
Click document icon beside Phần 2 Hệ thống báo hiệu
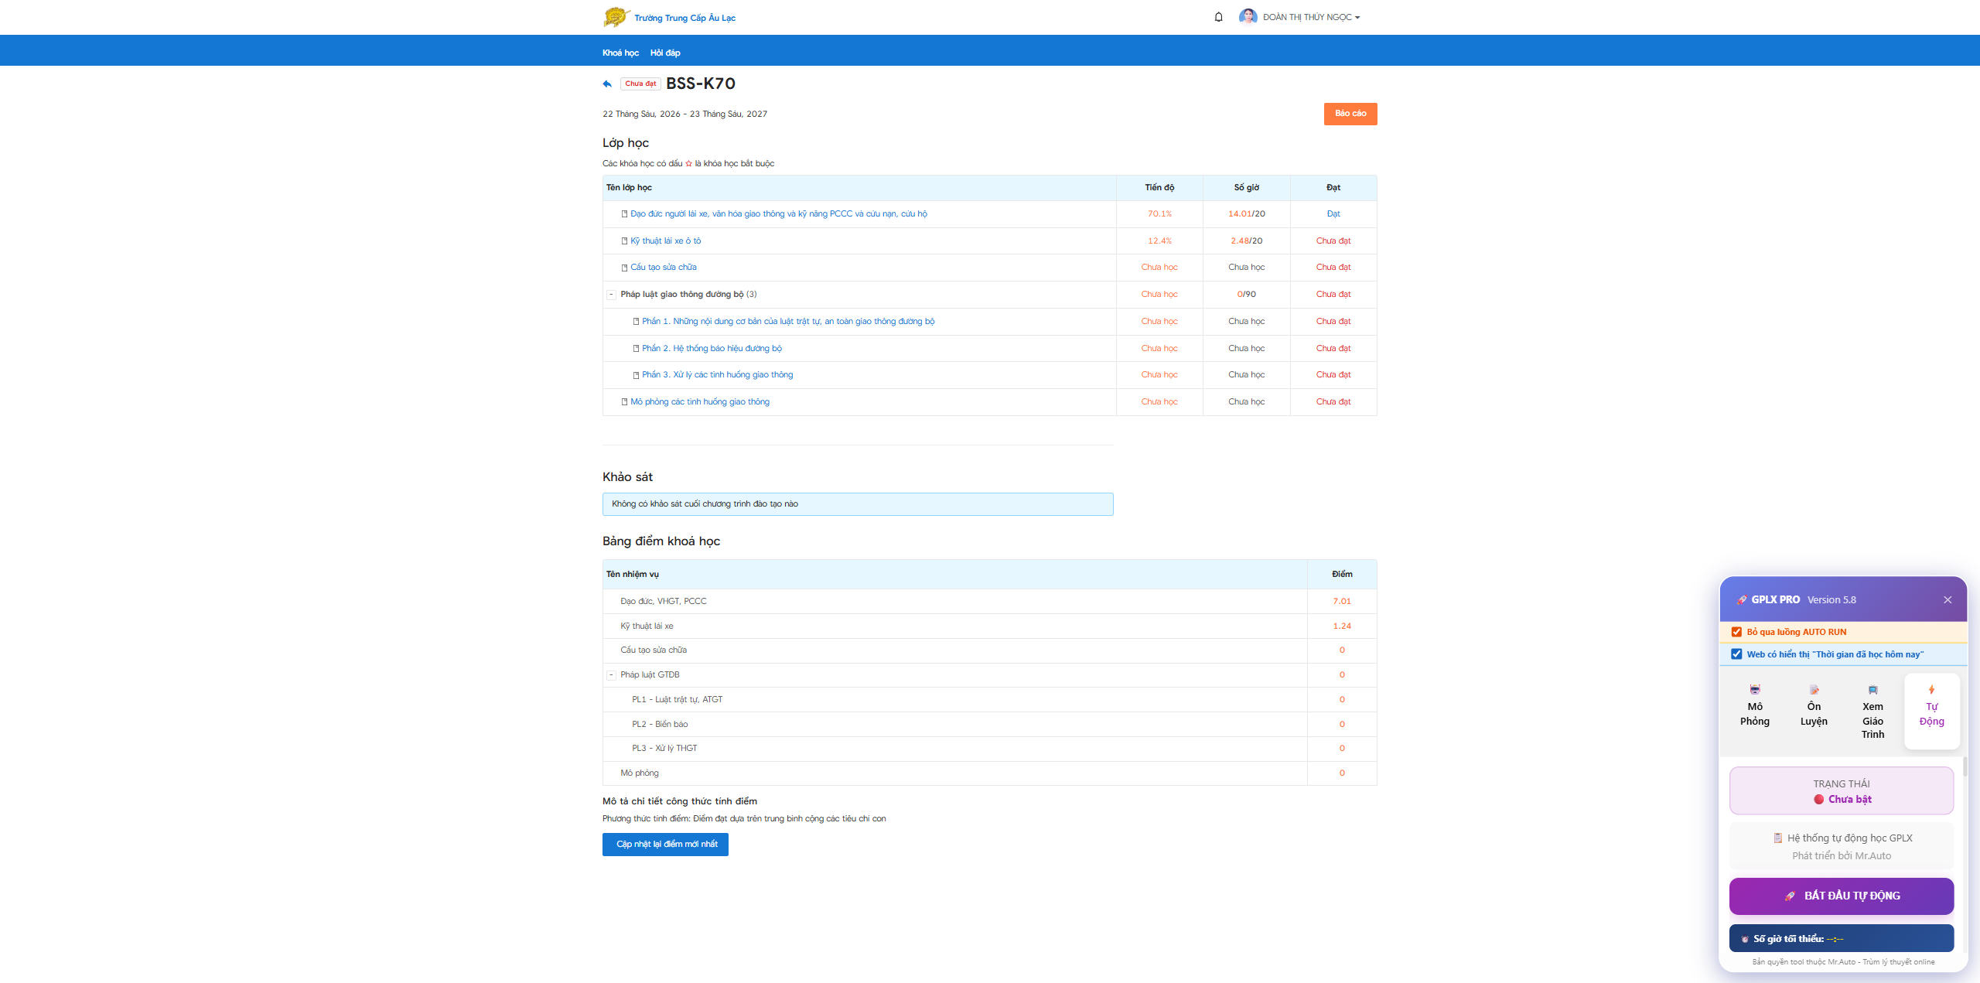pos(637,349)
